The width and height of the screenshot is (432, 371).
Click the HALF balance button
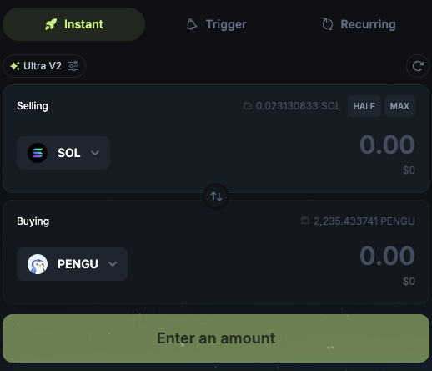pyautogui.click(x=364, y=106)
